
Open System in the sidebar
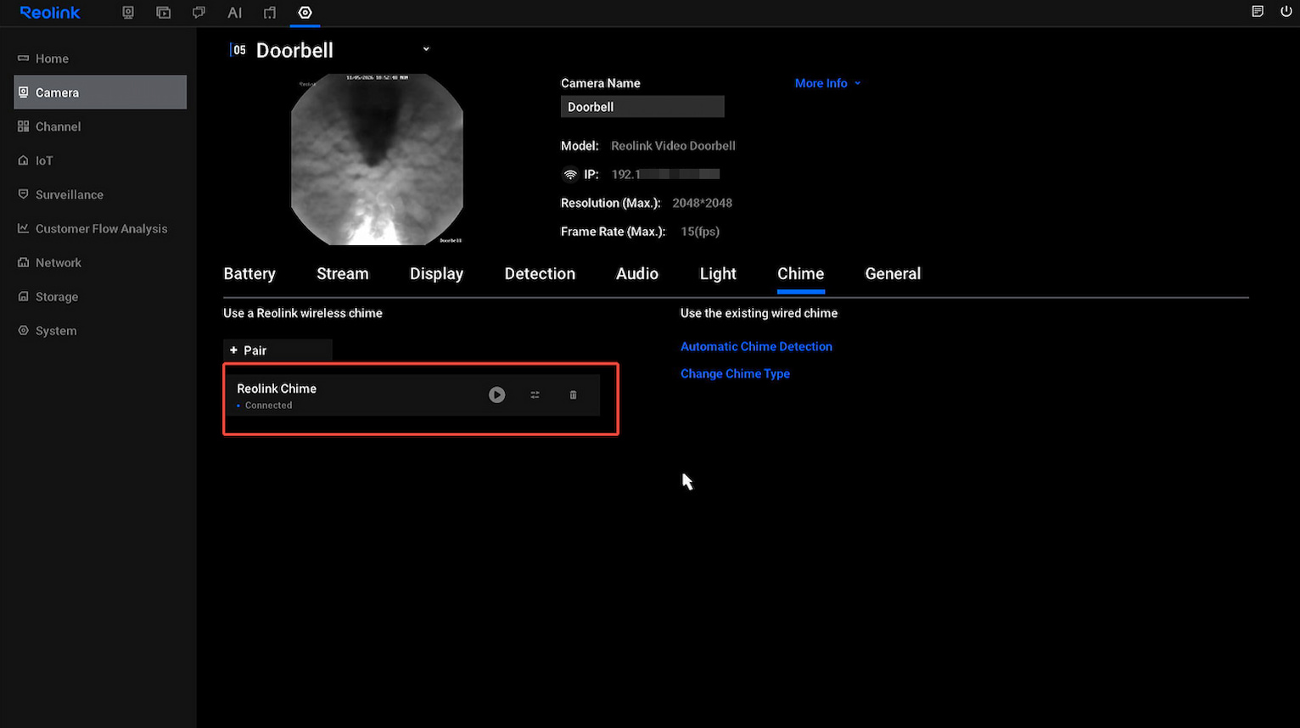pyautogui.click(x=100, y=330)
